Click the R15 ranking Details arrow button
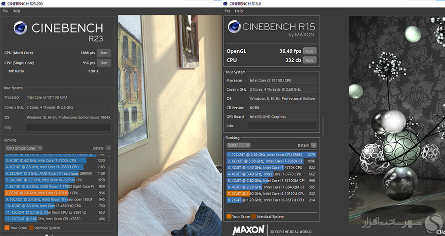 tap(313, 145)
